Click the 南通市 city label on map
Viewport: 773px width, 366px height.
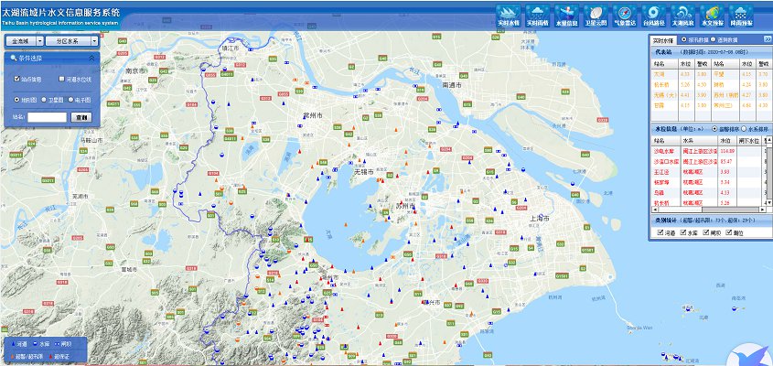(451, 85)
